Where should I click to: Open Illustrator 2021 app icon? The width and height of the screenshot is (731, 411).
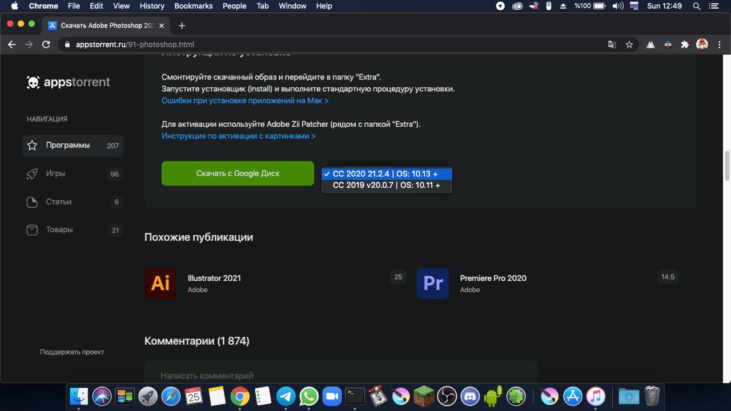point(160,283)
